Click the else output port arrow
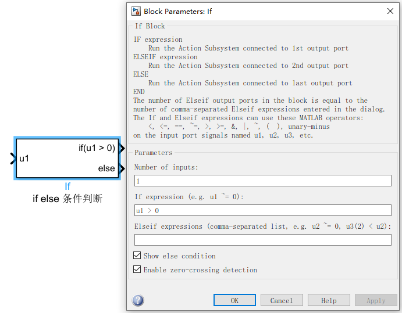Viewport: 402px width, 313px height. point(122,169)
